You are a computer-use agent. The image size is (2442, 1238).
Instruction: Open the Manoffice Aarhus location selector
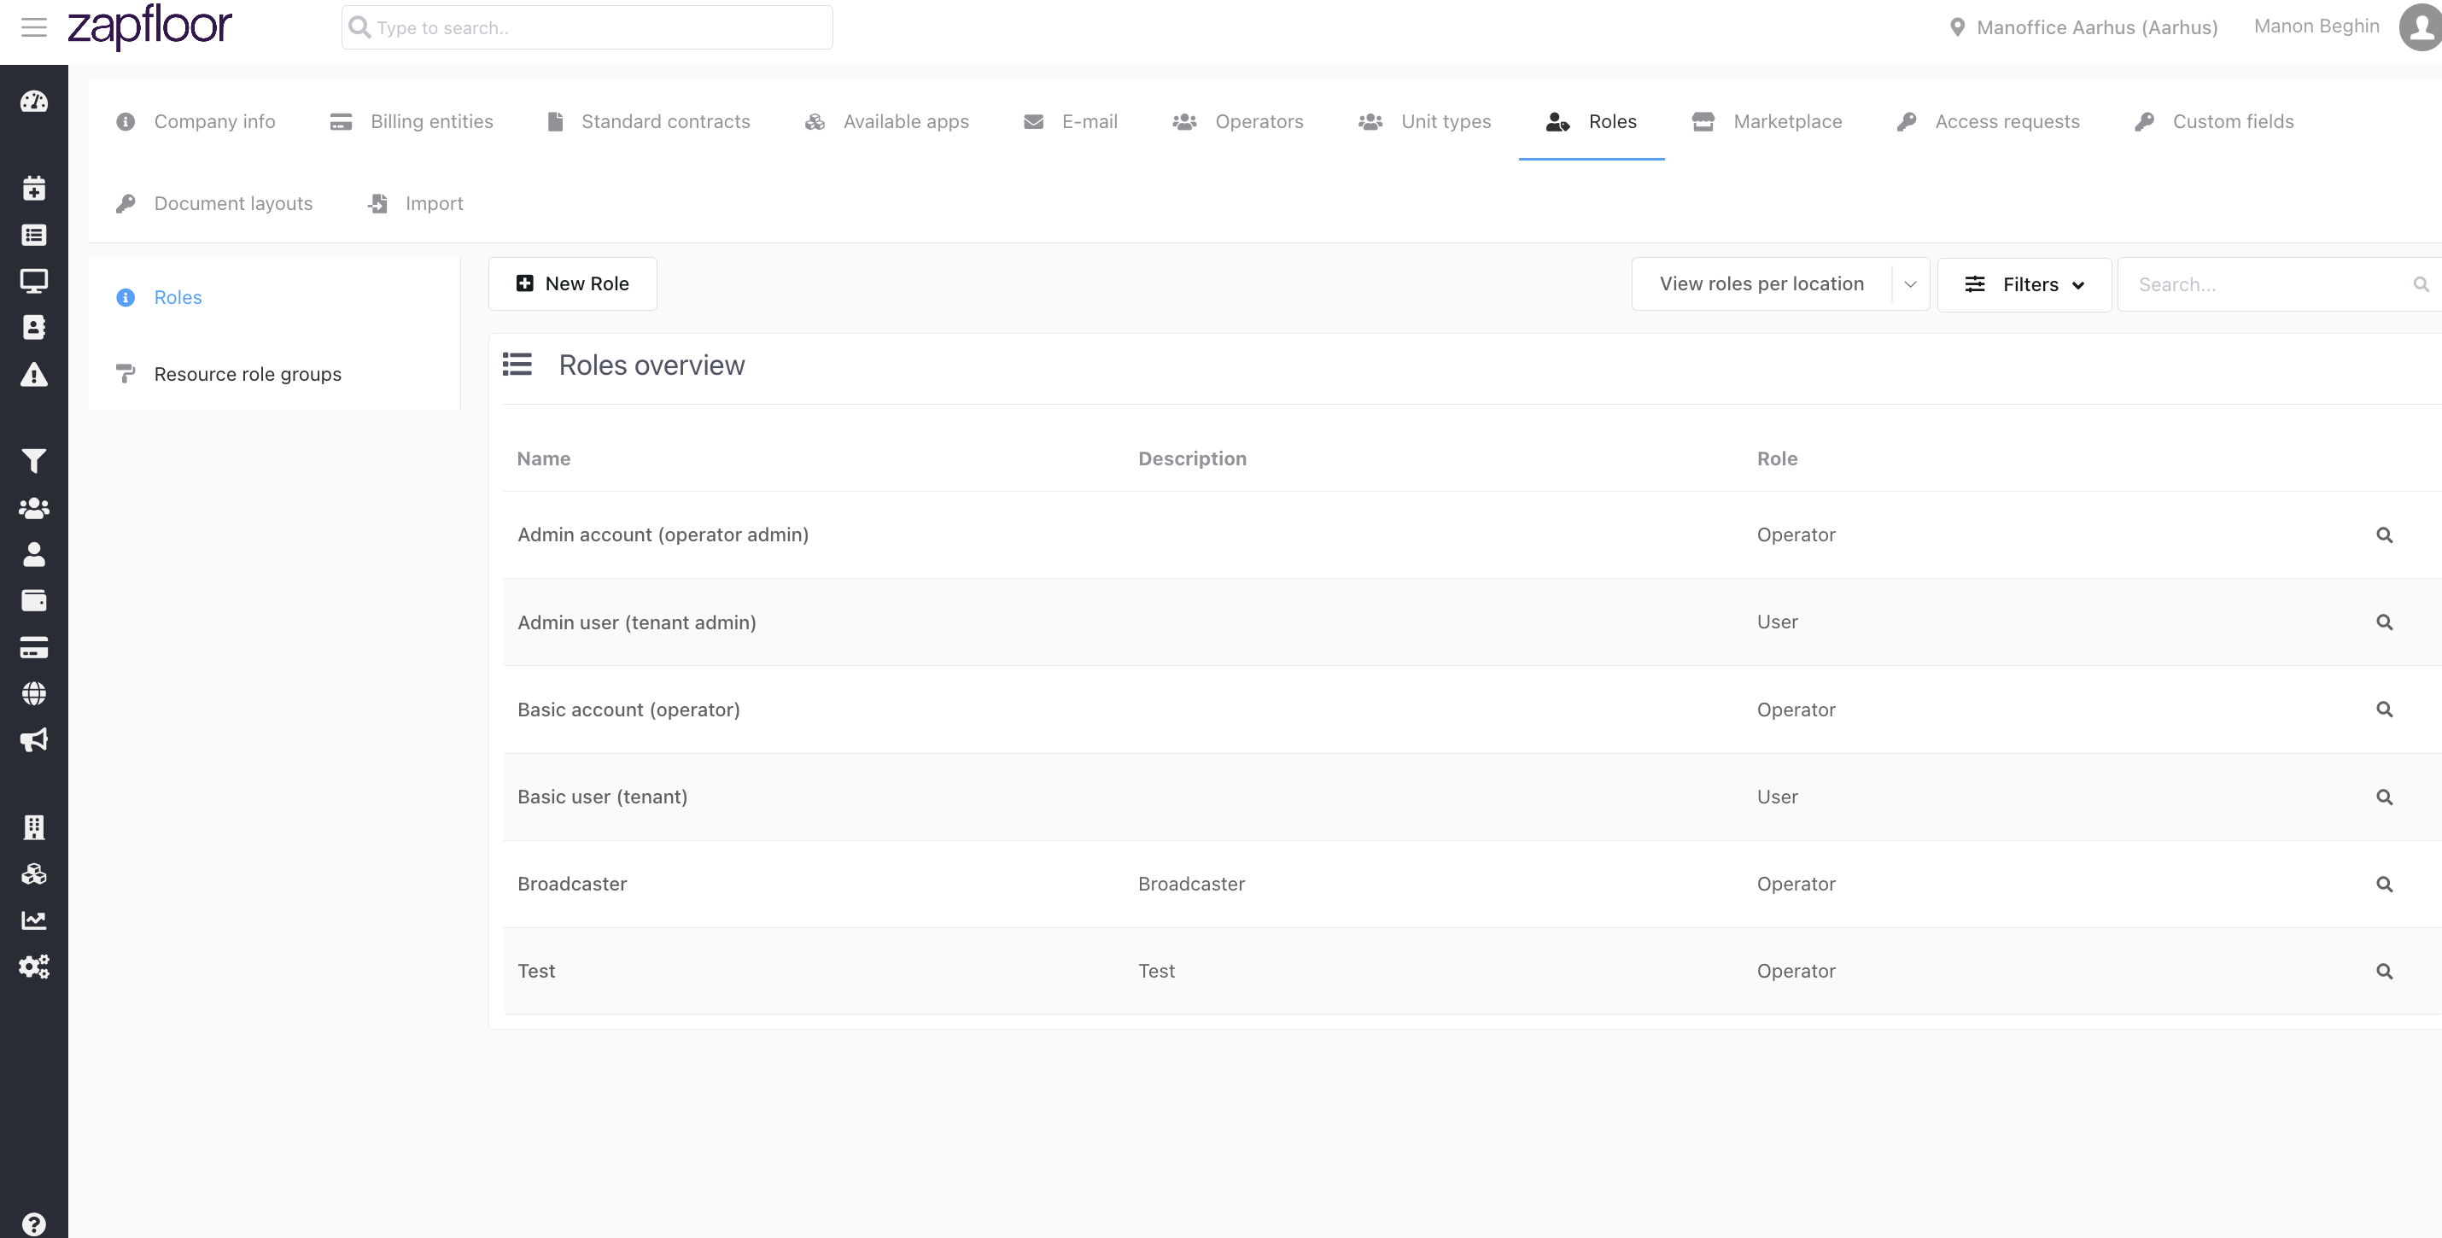(2083, 27)
